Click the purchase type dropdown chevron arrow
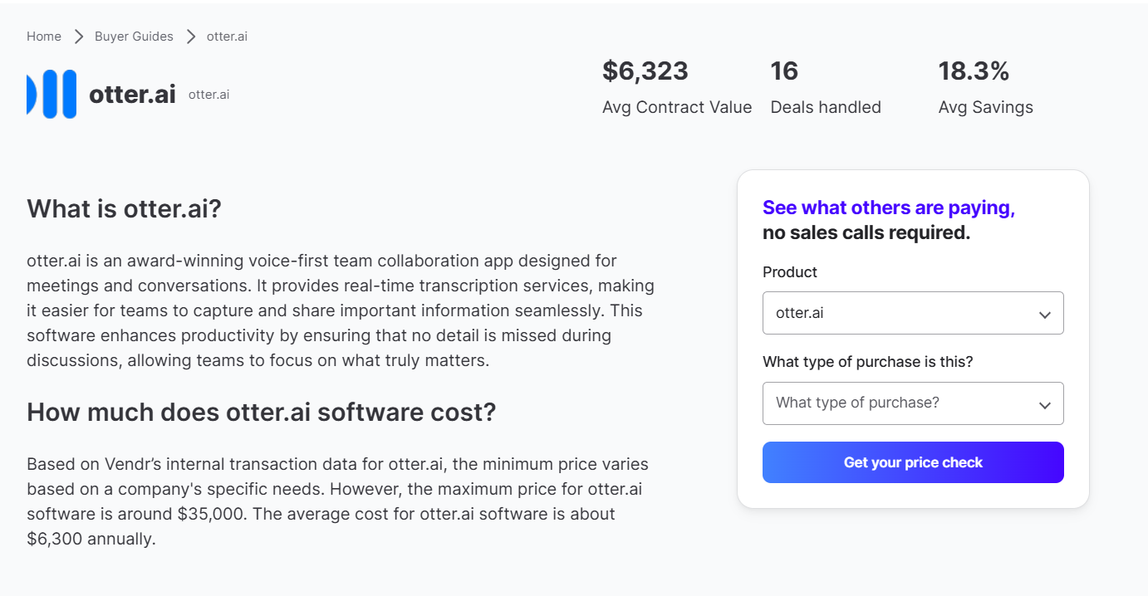 pos(1044,405)
